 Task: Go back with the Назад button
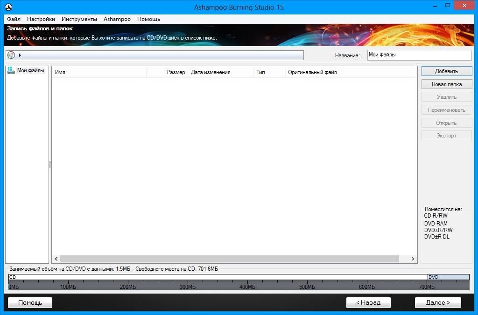coord(368,302)
